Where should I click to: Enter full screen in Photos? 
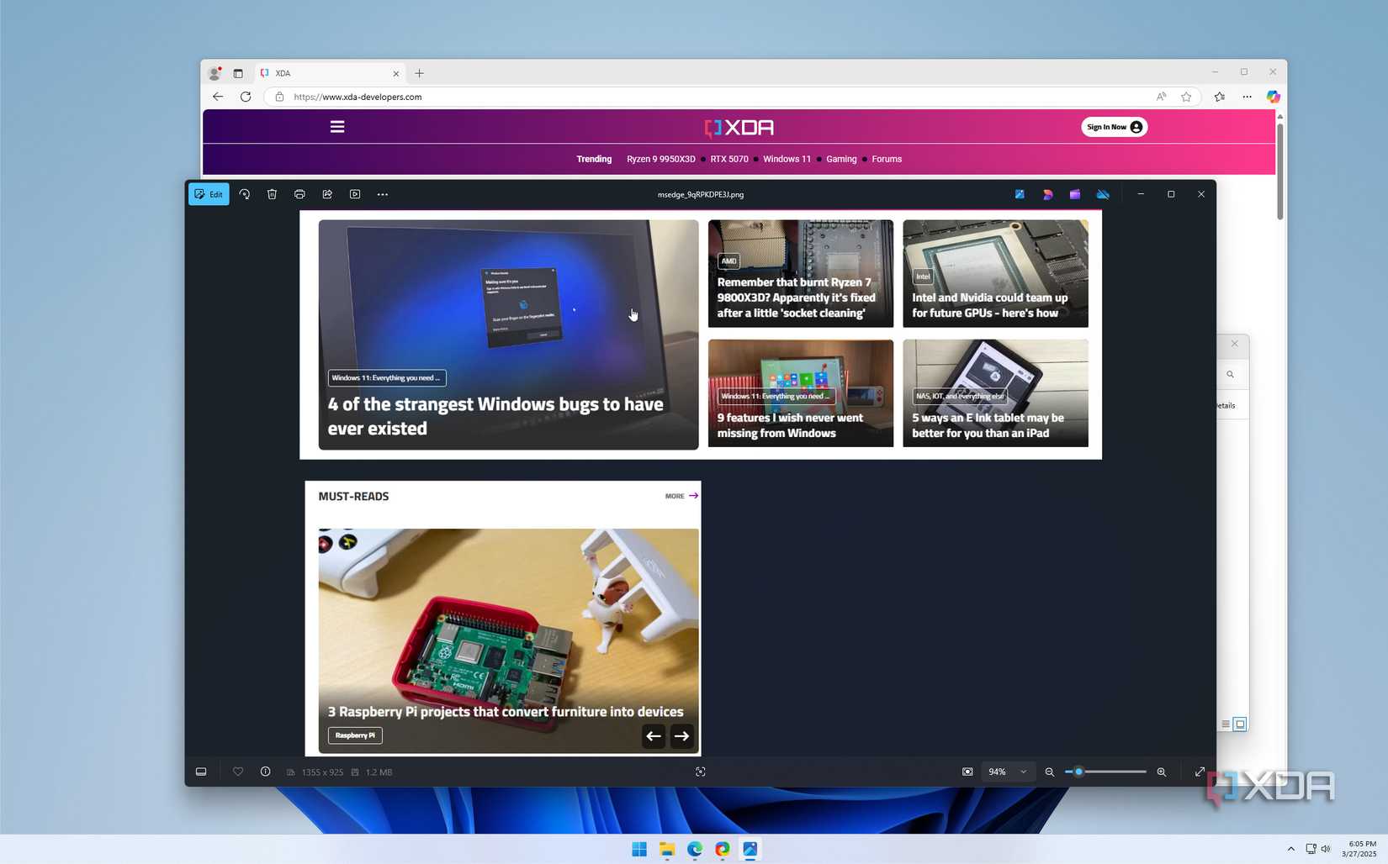point(1200,772)
